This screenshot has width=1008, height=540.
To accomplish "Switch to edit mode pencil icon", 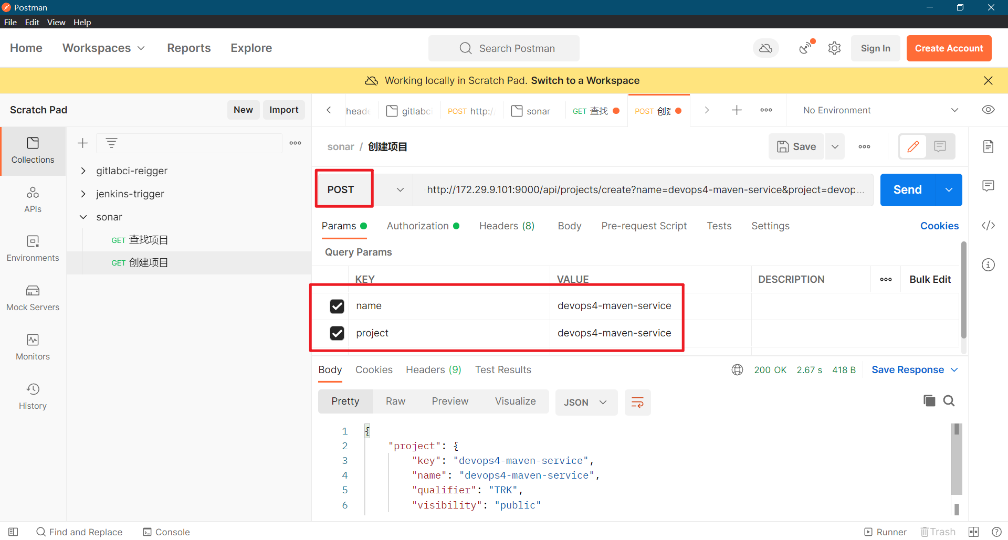I will pos(913,146).
